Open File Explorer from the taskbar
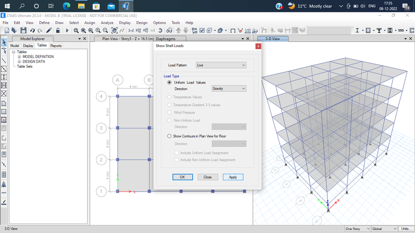This screenshot has height=233, width=415. pyautogui.click(x=81, y=6)
